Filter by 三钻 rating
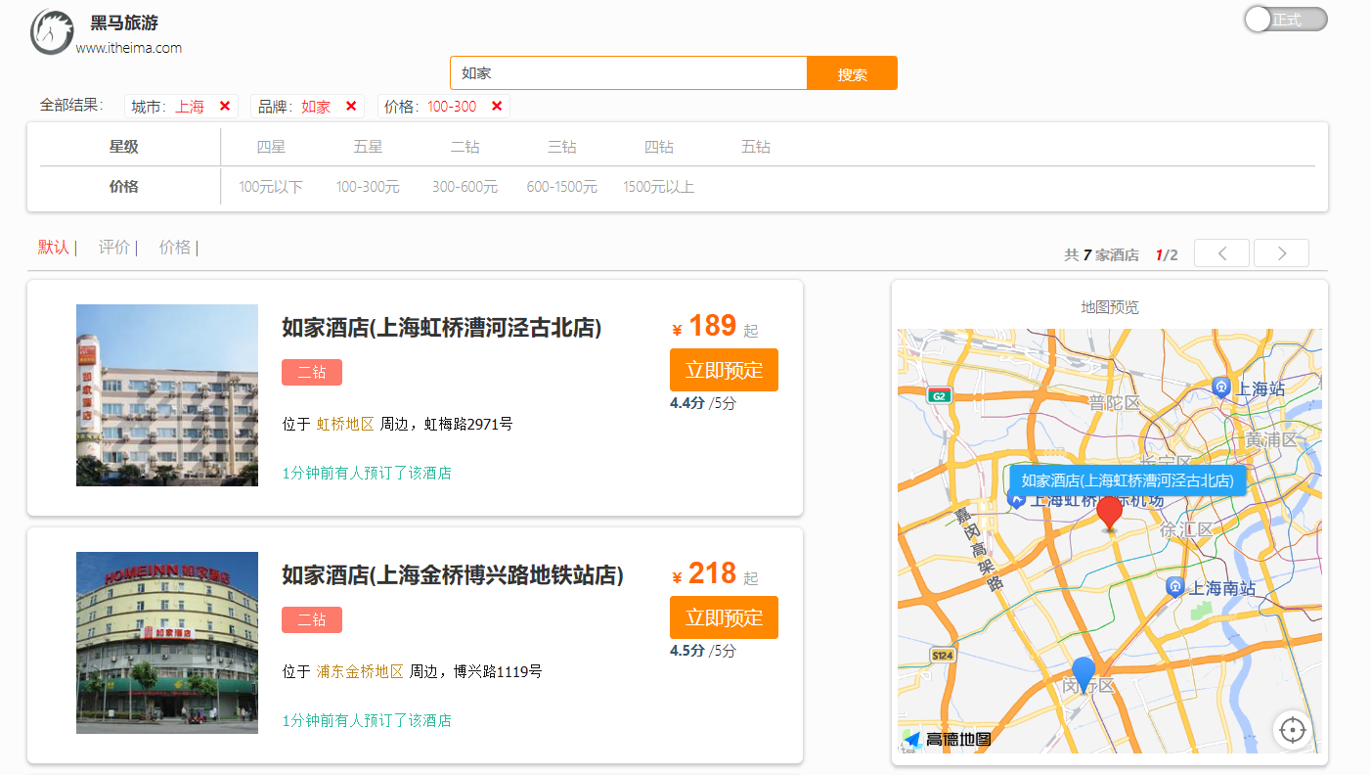The height and width of the screenshot is (775, 1371). coord(561,147)
